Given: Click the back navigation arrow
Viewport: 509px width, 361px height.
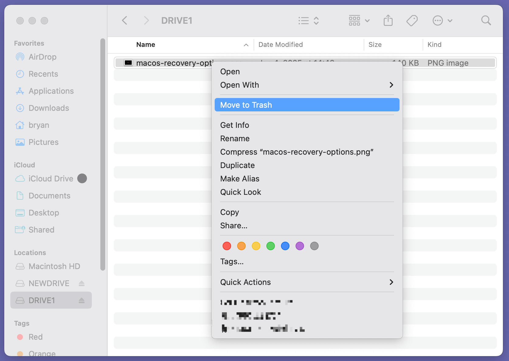Looking at the screenshot, I should coord(124,20).
